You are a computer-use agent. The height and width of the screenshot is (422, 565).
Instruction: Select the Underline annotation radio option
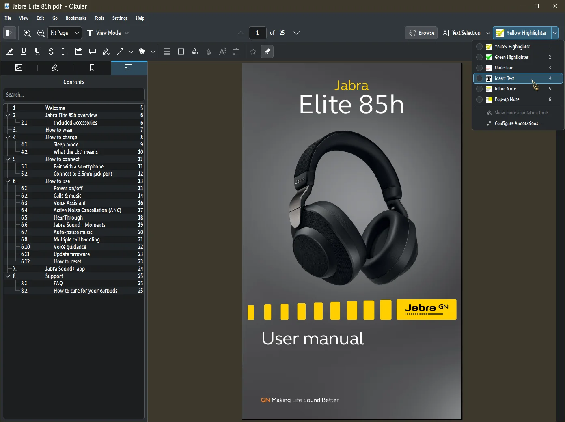pyautogui.click(x=479, y=68)
